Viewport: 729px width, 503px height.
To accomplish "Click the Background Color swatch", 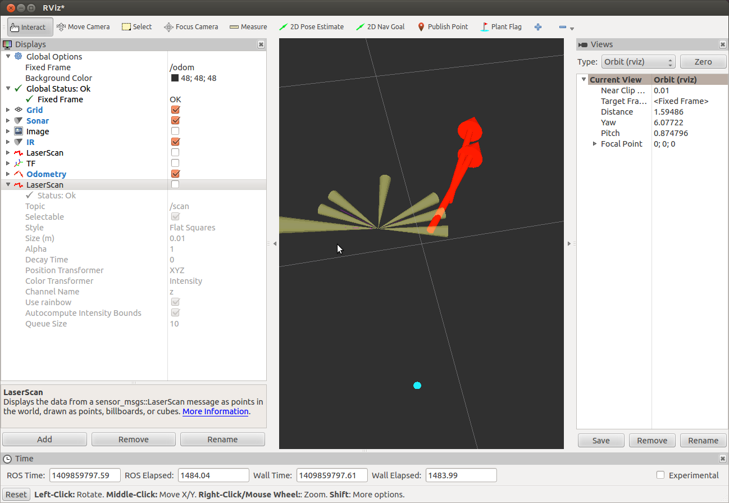I will pos(175,78).
